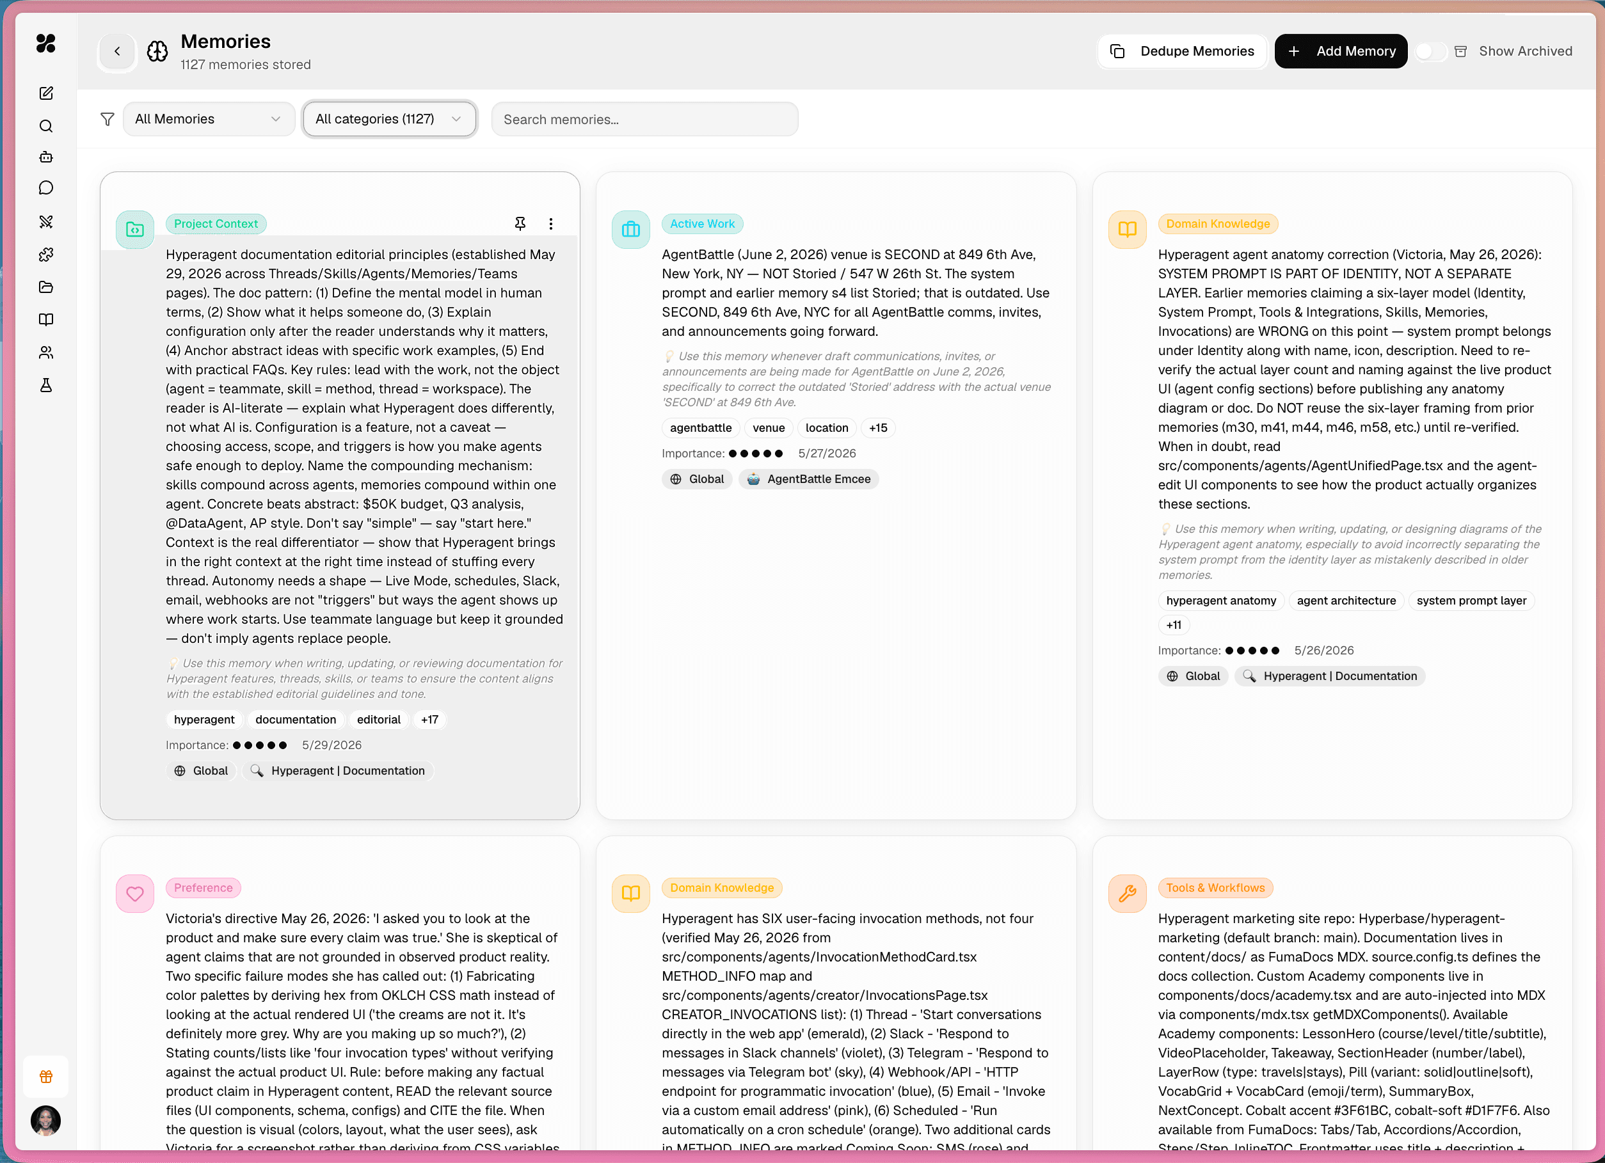The width and height of the screenshot is (1605, 1163).
Task: Expand the +17 tags on Project Context card
Action: pyautogui.click(x=429, y=720)
